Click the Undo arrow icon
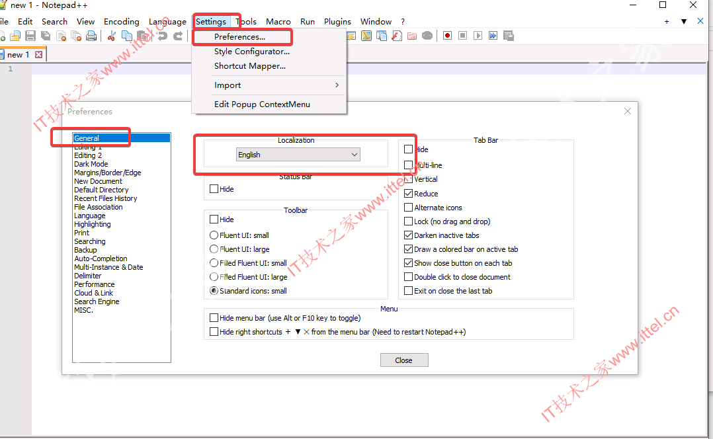 [162, 36]
